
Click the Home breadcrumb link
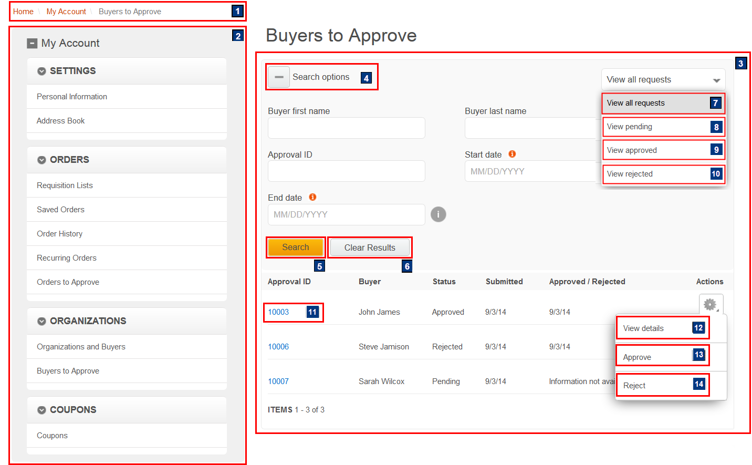pos(23,11)
